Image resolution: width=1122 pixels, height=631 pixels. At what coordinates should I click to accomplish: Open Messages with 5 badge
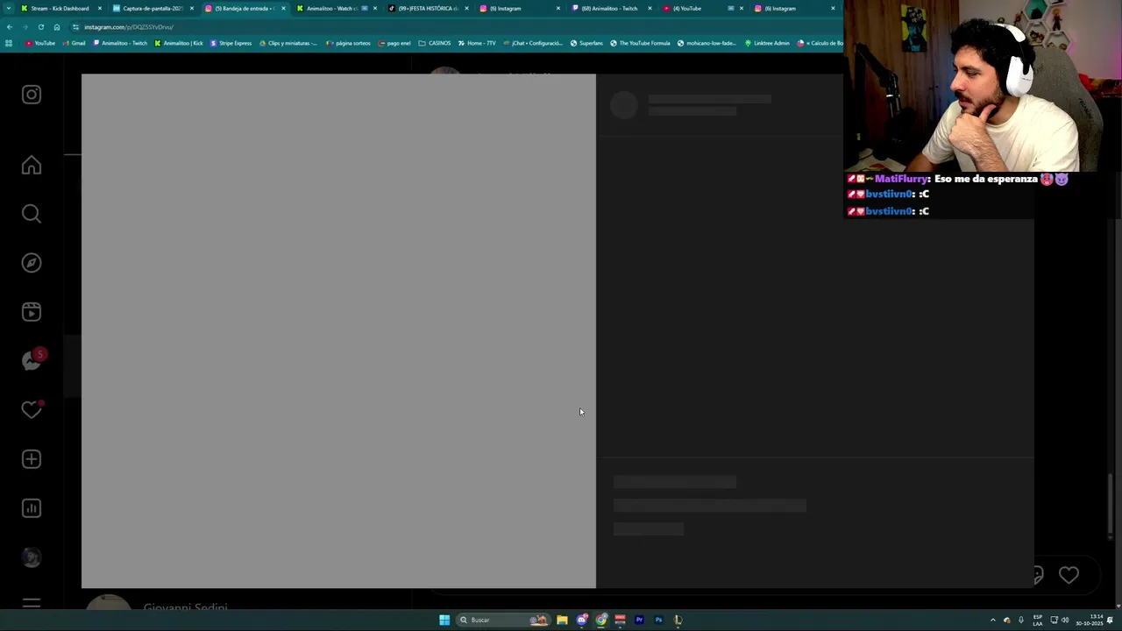[33, 360]
